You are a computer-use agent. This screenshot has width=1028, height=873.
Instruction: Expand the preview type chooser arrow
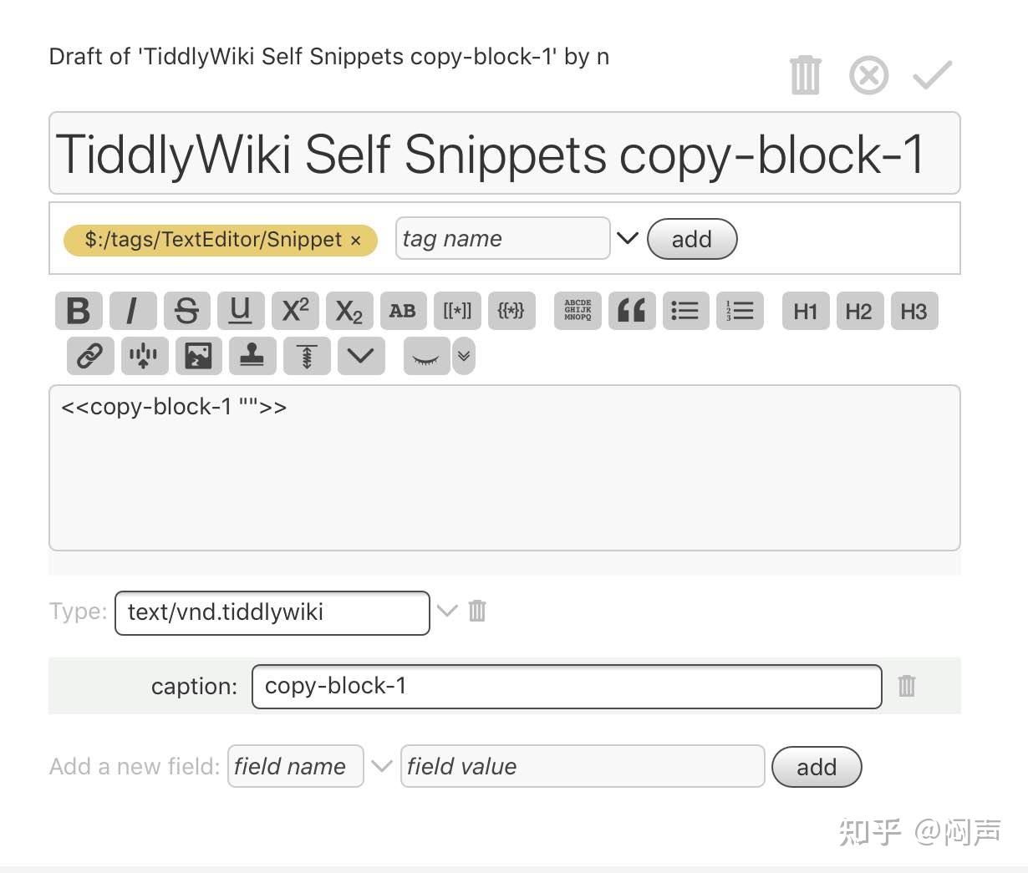(x=464, y=357)
